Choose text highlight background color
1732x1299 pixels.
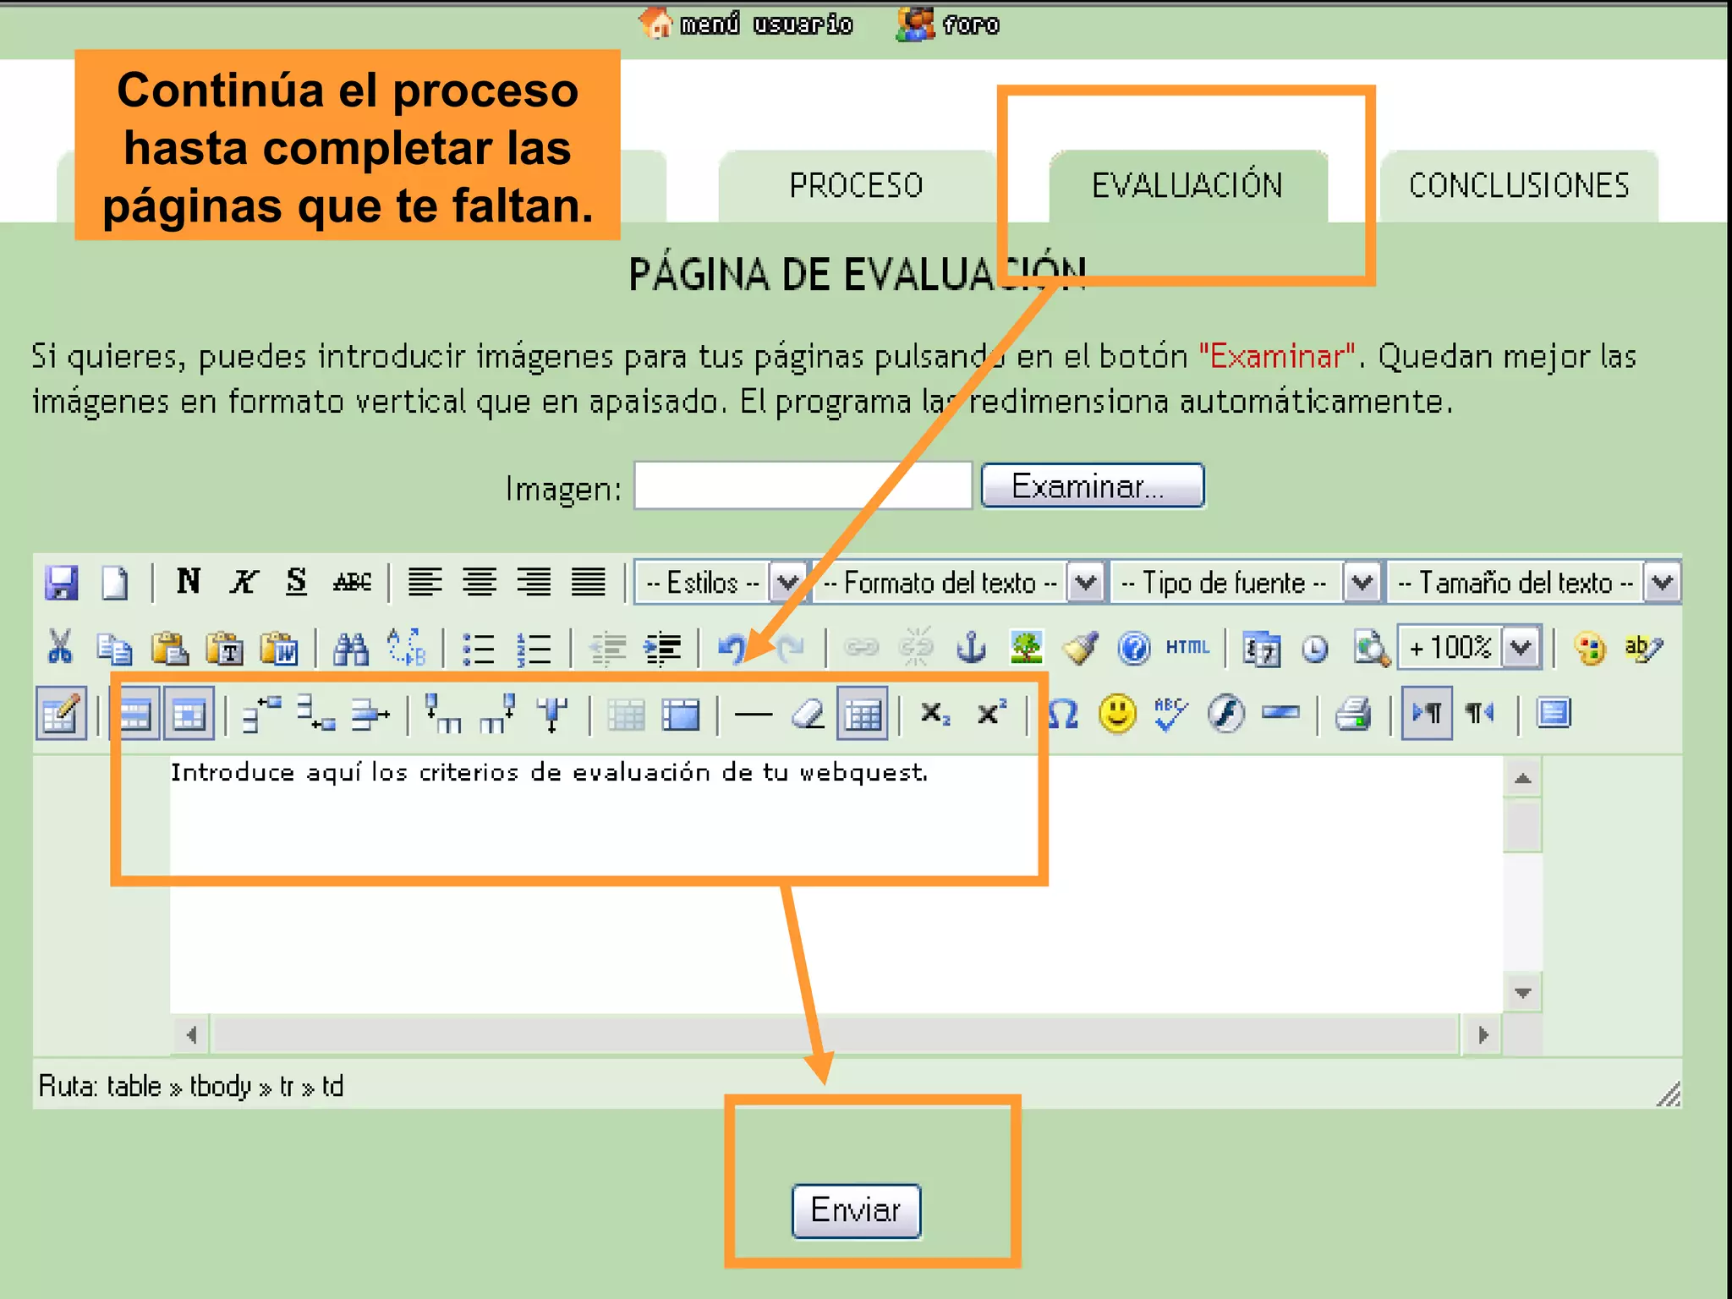coord(1643,649)
